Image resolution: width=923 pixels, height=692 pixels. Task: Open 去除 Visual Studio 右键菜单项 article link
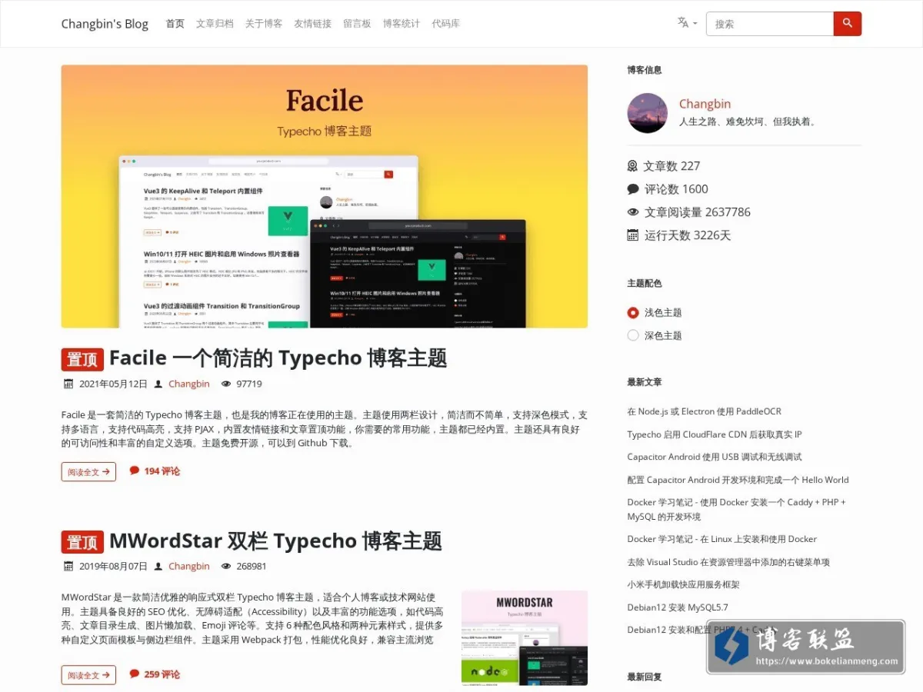(728, 562)
